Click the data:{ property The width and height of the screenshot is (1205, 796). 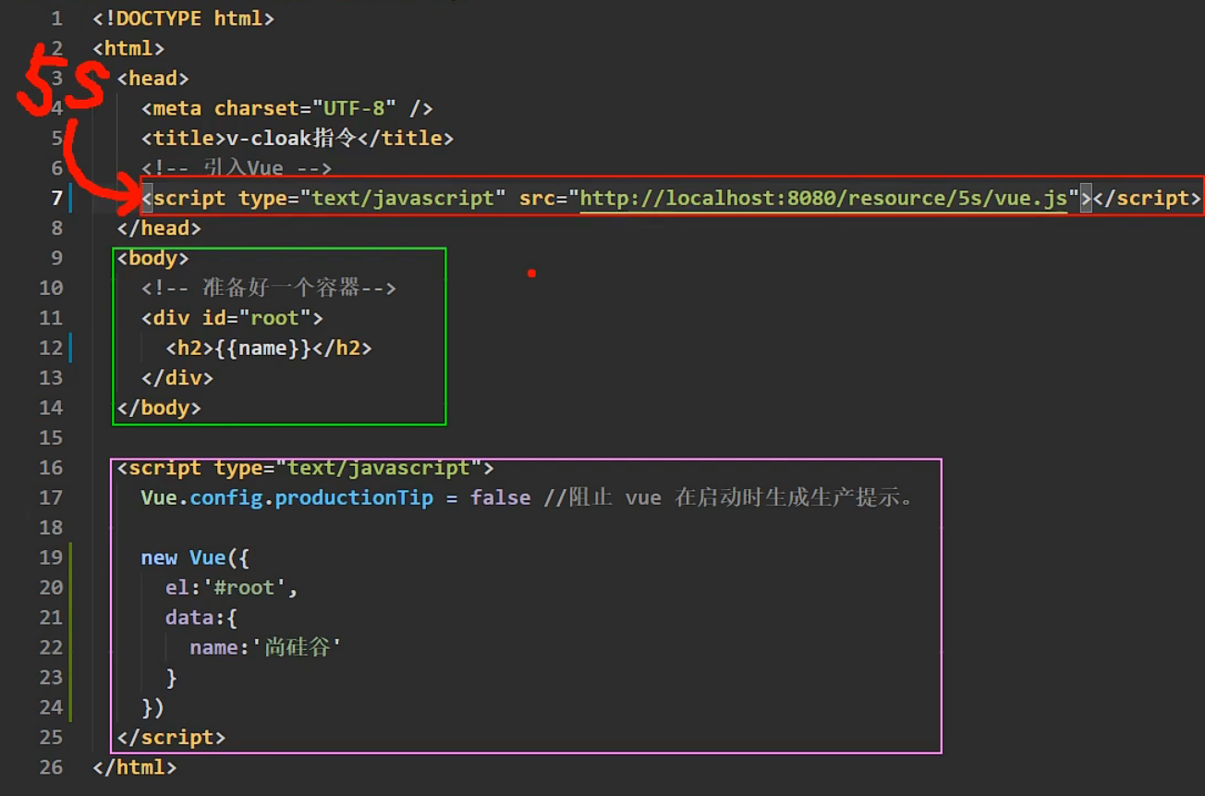pos(201,618)
